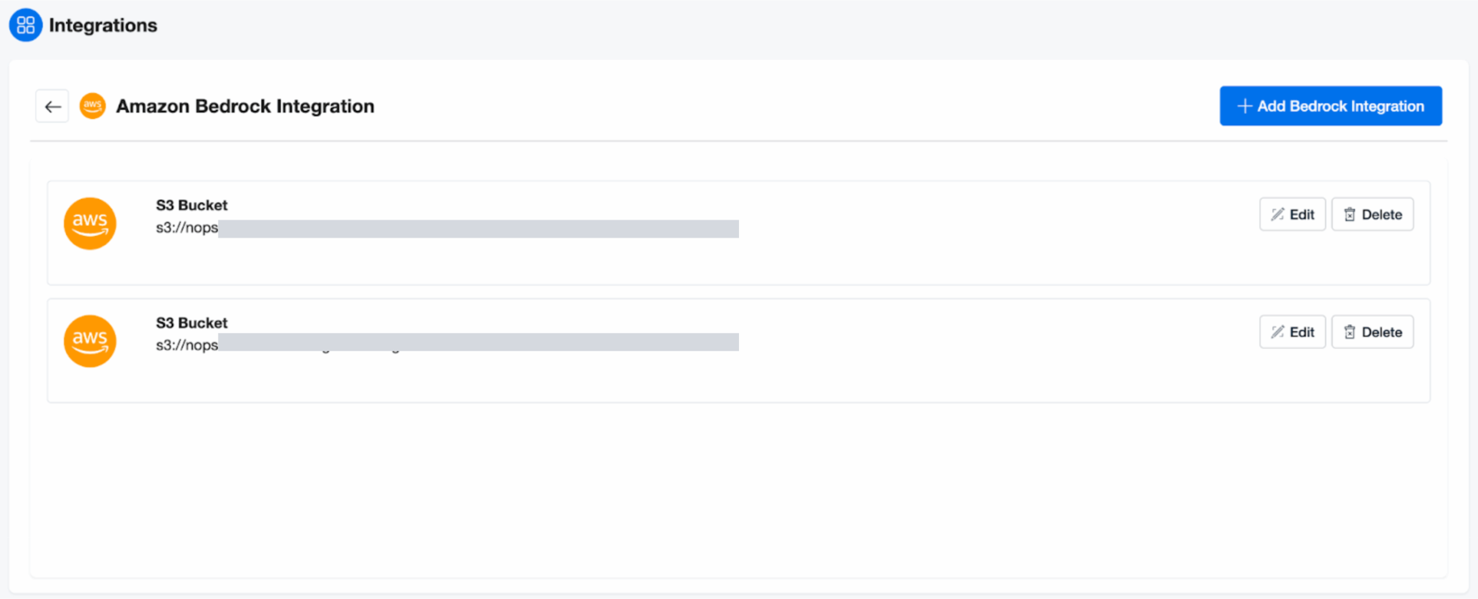Click the trash icon in the first Delete button
The width and height of the screenshot is (1478, 599).
click(x=1349, y=215)
